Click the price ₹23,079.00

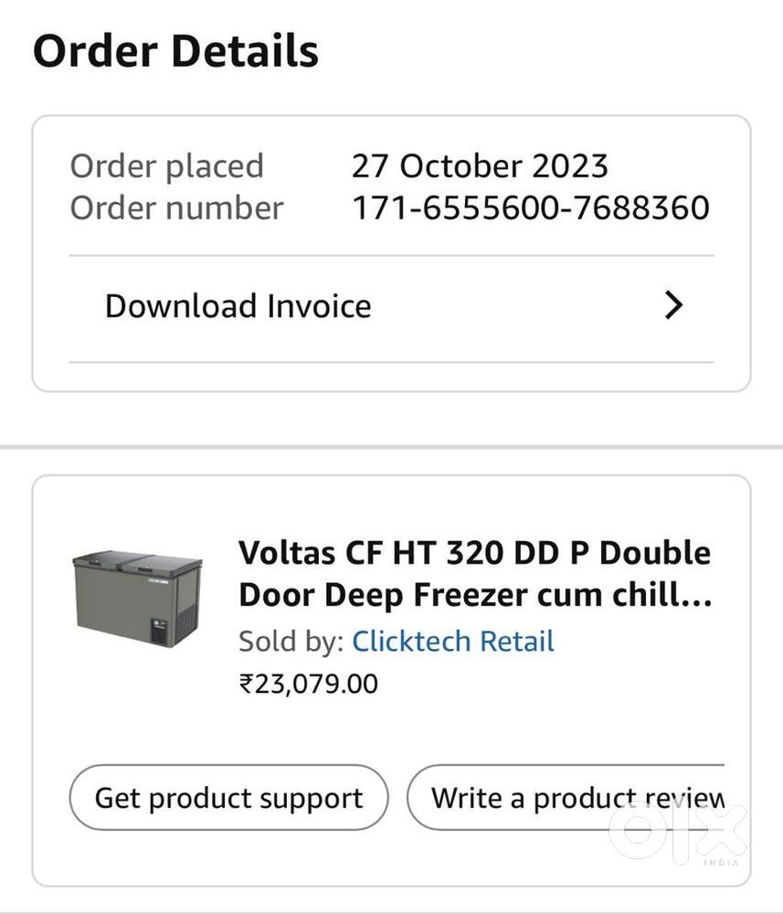(306, 683)
